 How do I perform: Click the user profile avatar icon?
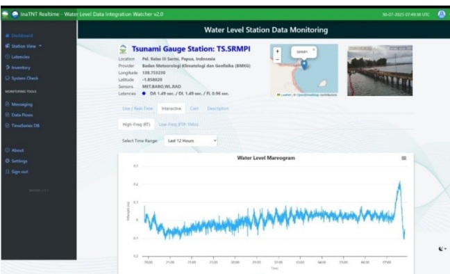pos(442,14)
